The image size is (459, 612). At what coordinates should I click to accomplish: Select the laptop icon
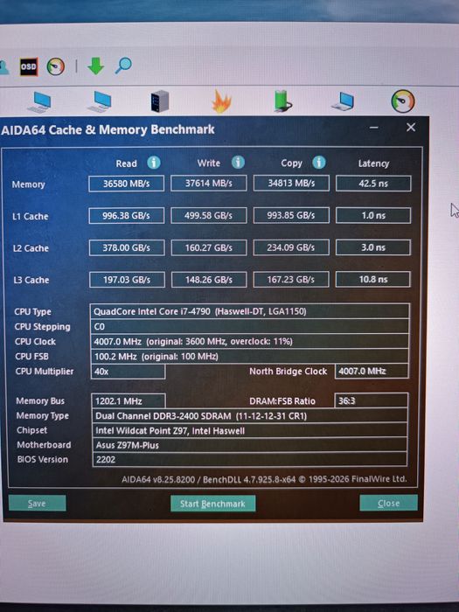point(343,101)
